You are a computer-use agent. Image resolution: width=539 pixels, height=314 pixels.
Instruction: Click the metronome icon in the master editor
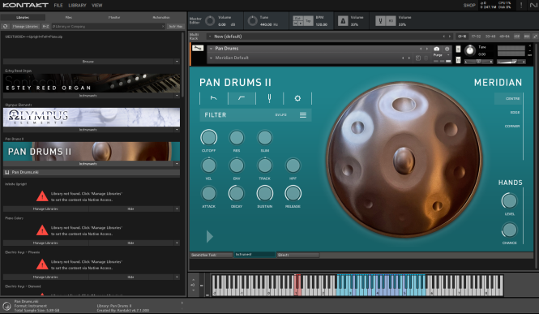point(343,21)
